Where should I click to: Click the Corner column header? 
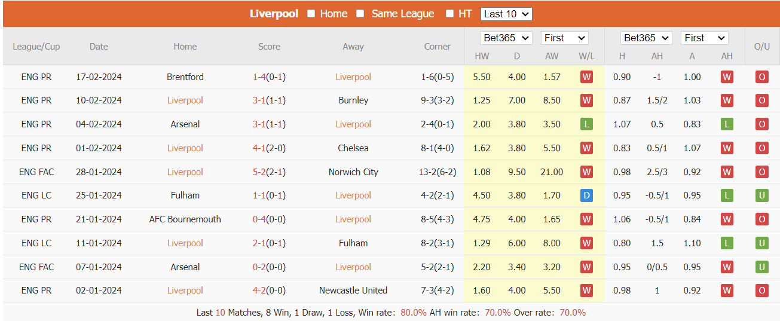click(x=437, y=46)
